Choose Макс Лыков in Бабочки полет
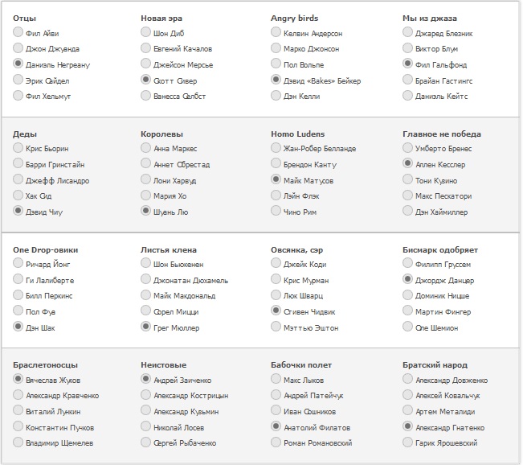This screenshot has width=523, height=465. coord(276,380)
